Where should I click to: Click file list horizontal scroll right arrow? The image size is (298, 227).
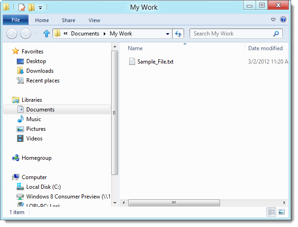(x=284, y=203)
